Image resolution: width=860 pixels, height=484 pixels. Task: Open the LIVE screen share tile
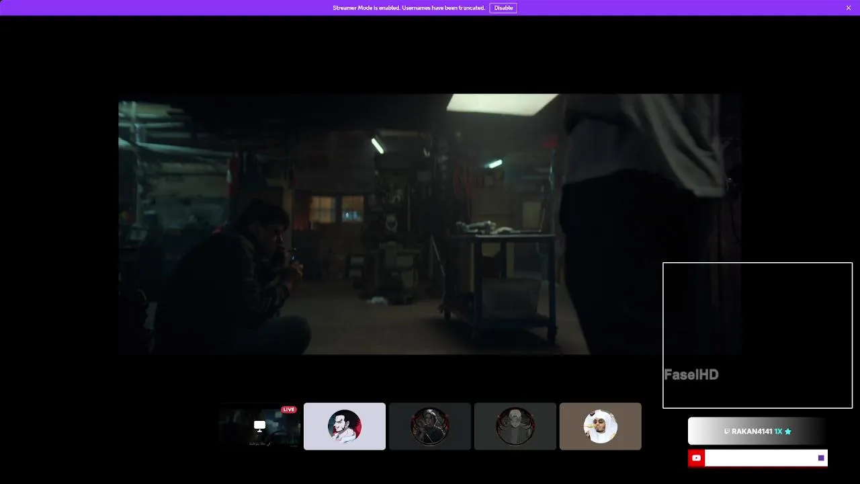click(x=259, y=426)
